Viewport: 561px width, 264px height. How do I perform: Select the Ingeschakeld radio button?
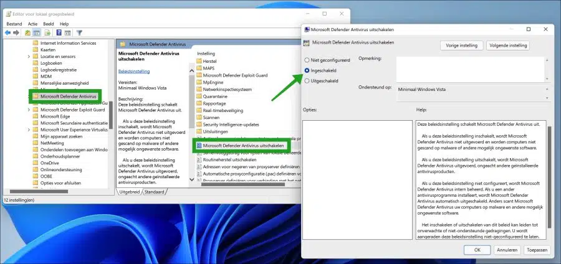tap(307, 71)
